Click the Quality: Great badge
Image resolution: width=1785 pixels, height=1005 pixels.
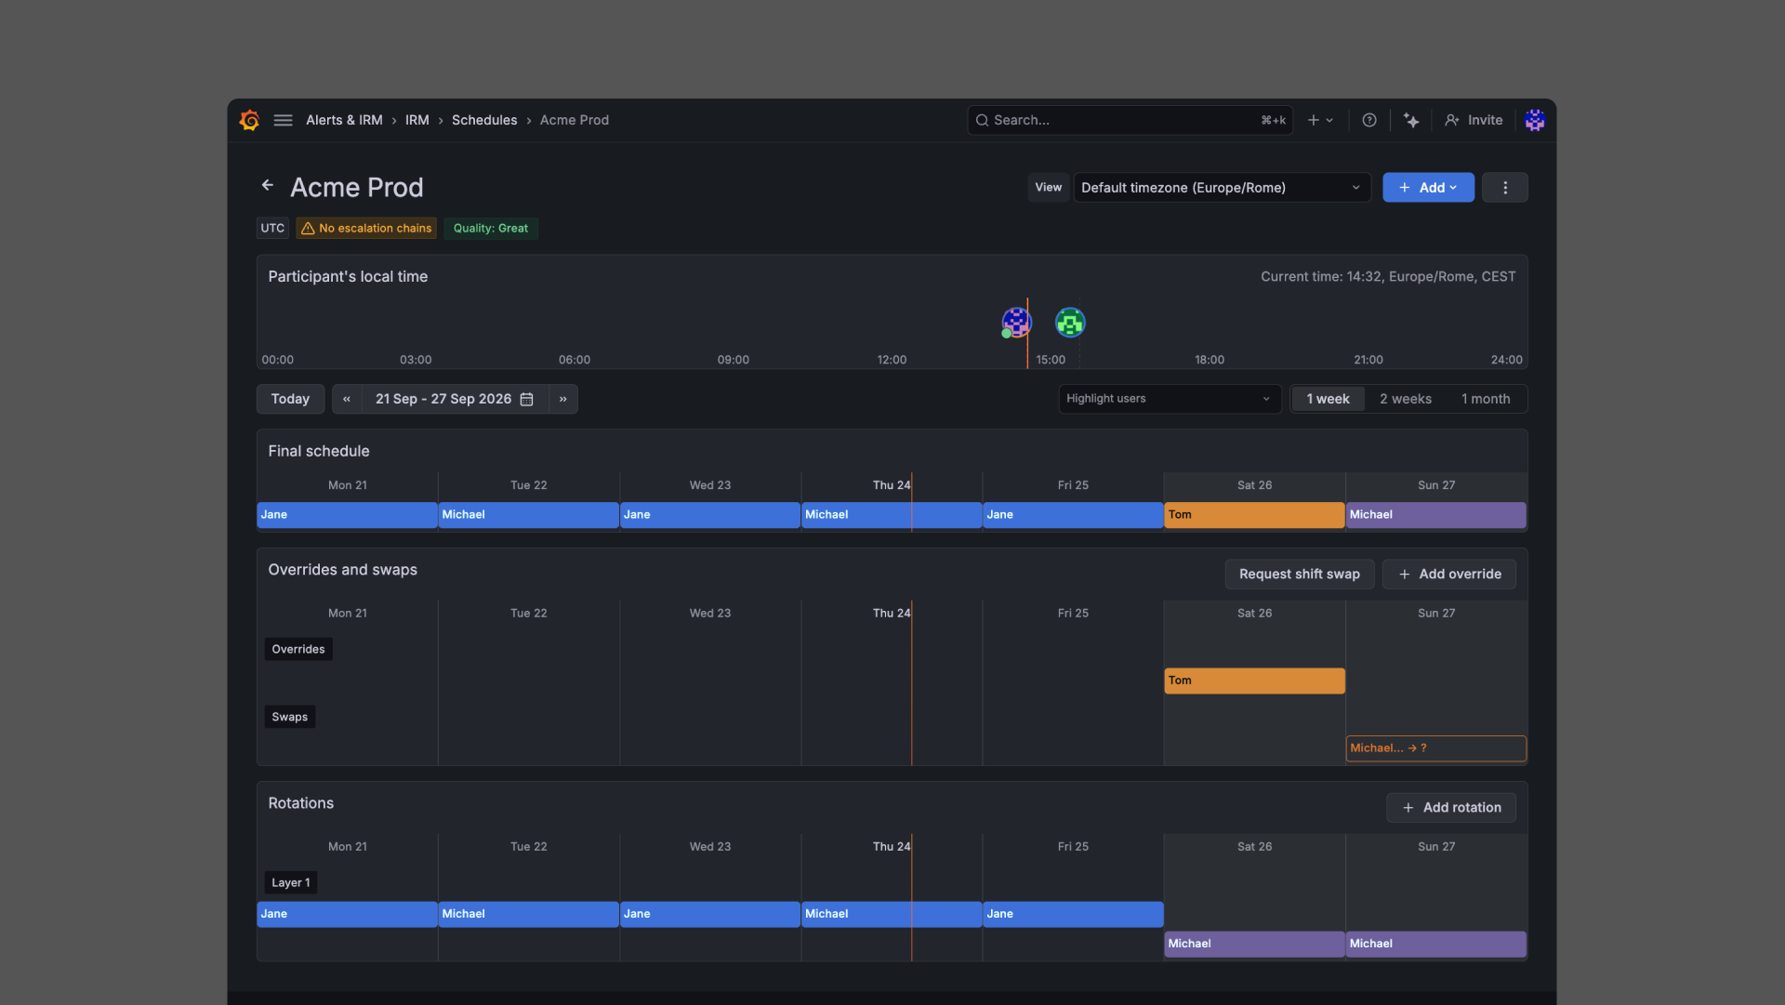[x=490, y=228]
